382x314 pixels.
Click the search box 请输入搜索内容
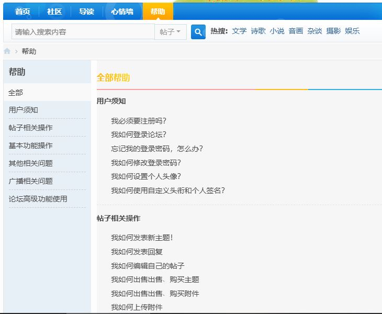pos(83,32)
